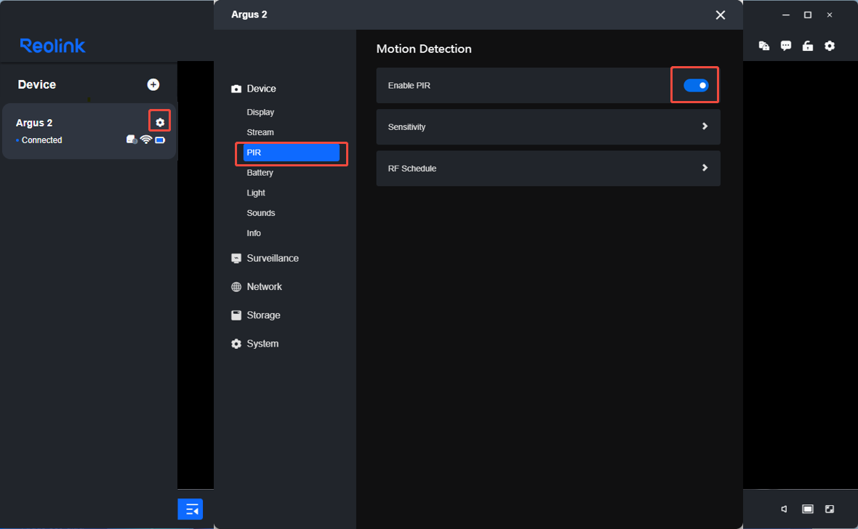Open the Light settings page

pyautogui.click(x=256, y=193)
